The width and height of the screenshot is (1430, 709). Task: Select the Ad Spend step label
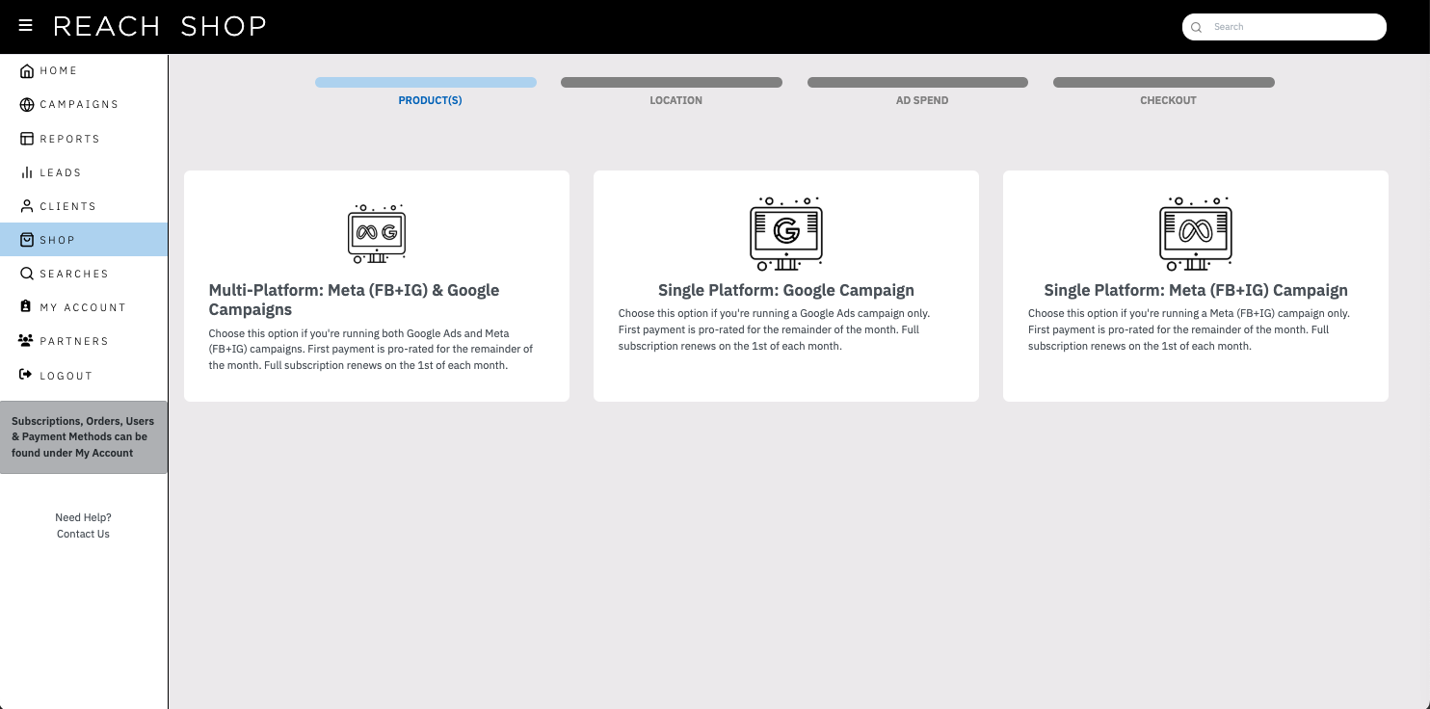click(x=922, y=100)
